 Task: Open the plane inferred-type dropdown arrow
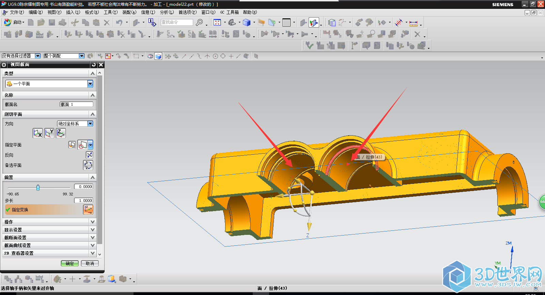[90, 145]
